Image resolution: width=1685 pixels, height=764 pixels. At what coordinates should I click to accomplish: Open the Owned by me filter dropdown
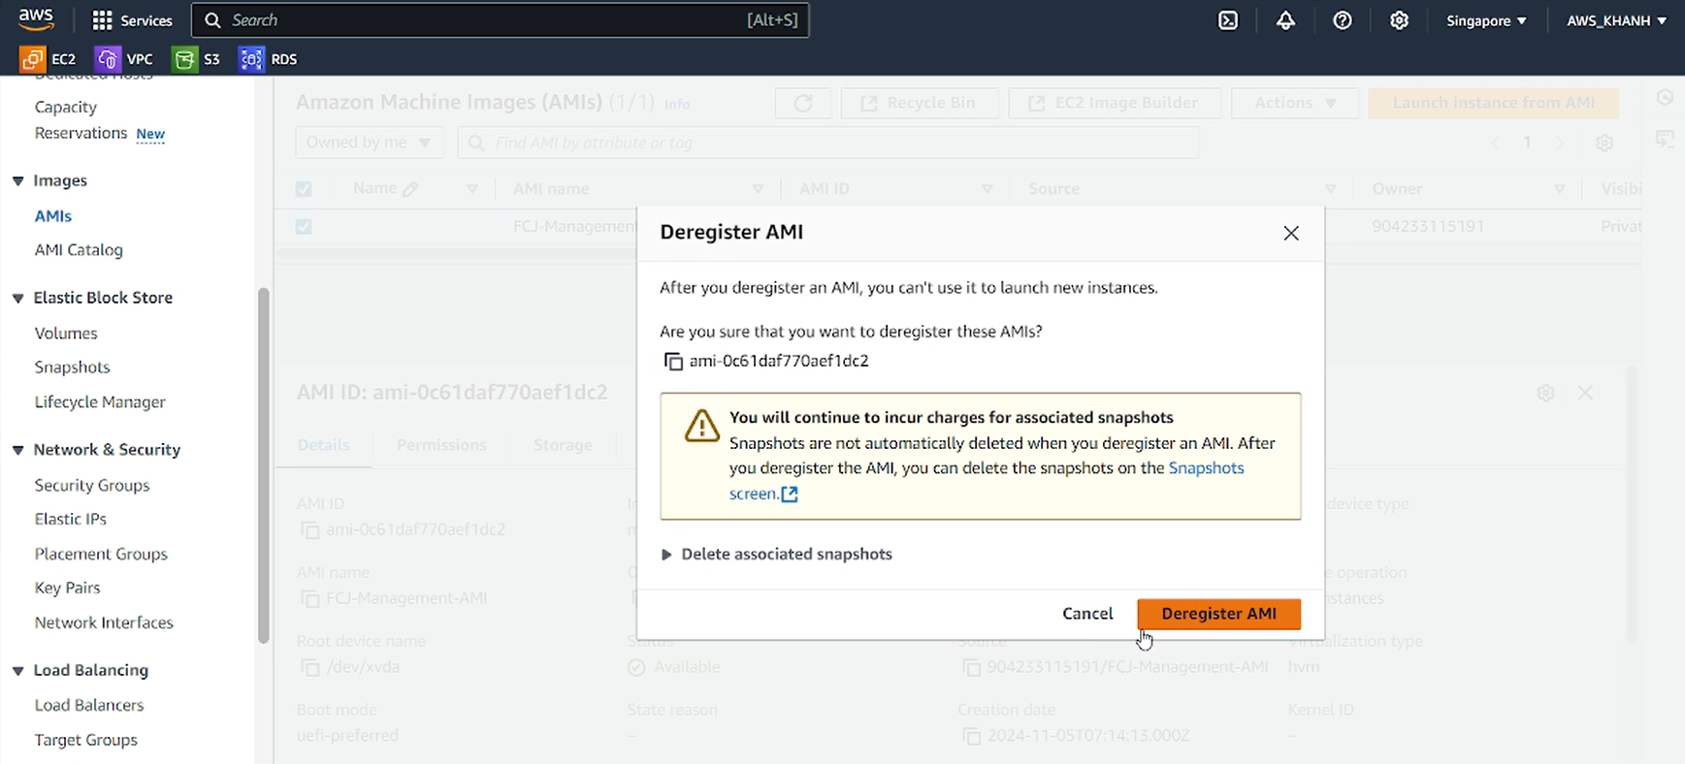369,143
